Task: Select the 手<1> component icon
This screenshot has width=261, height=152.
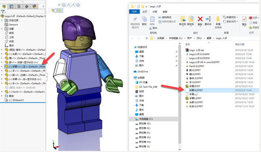Action: (7, 71)
